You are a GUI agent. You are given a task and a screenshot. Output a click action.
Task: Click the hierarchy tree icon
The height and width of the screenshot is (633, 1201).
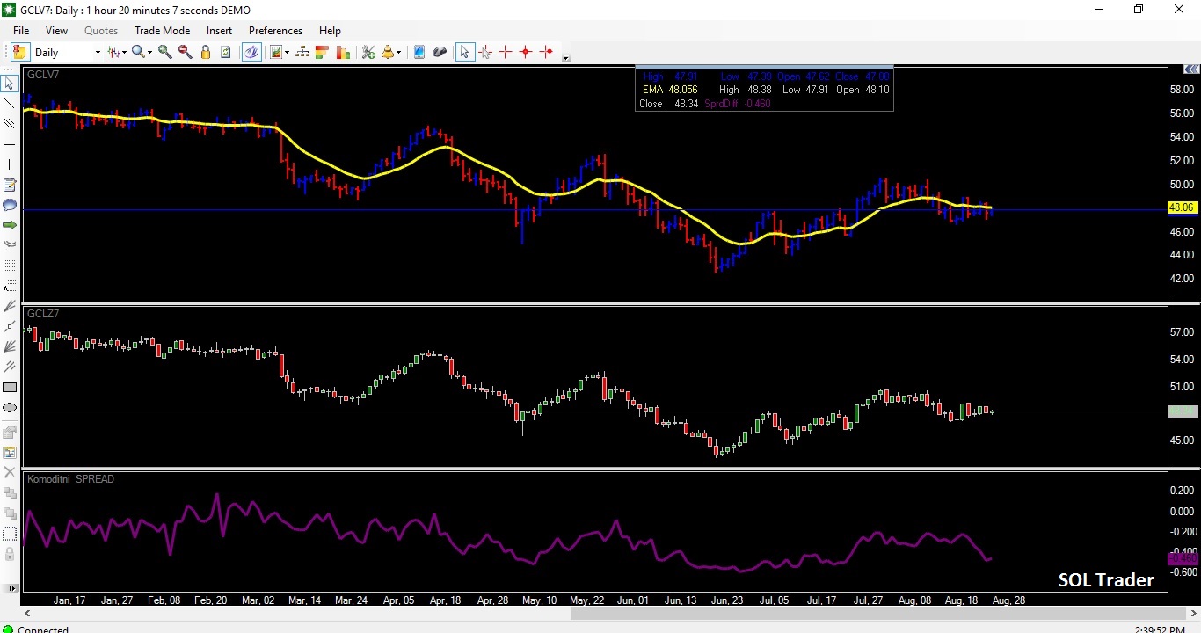click(302, 52)
